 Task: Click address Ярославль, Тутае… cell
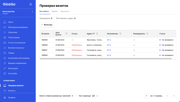tap(95, 40)
